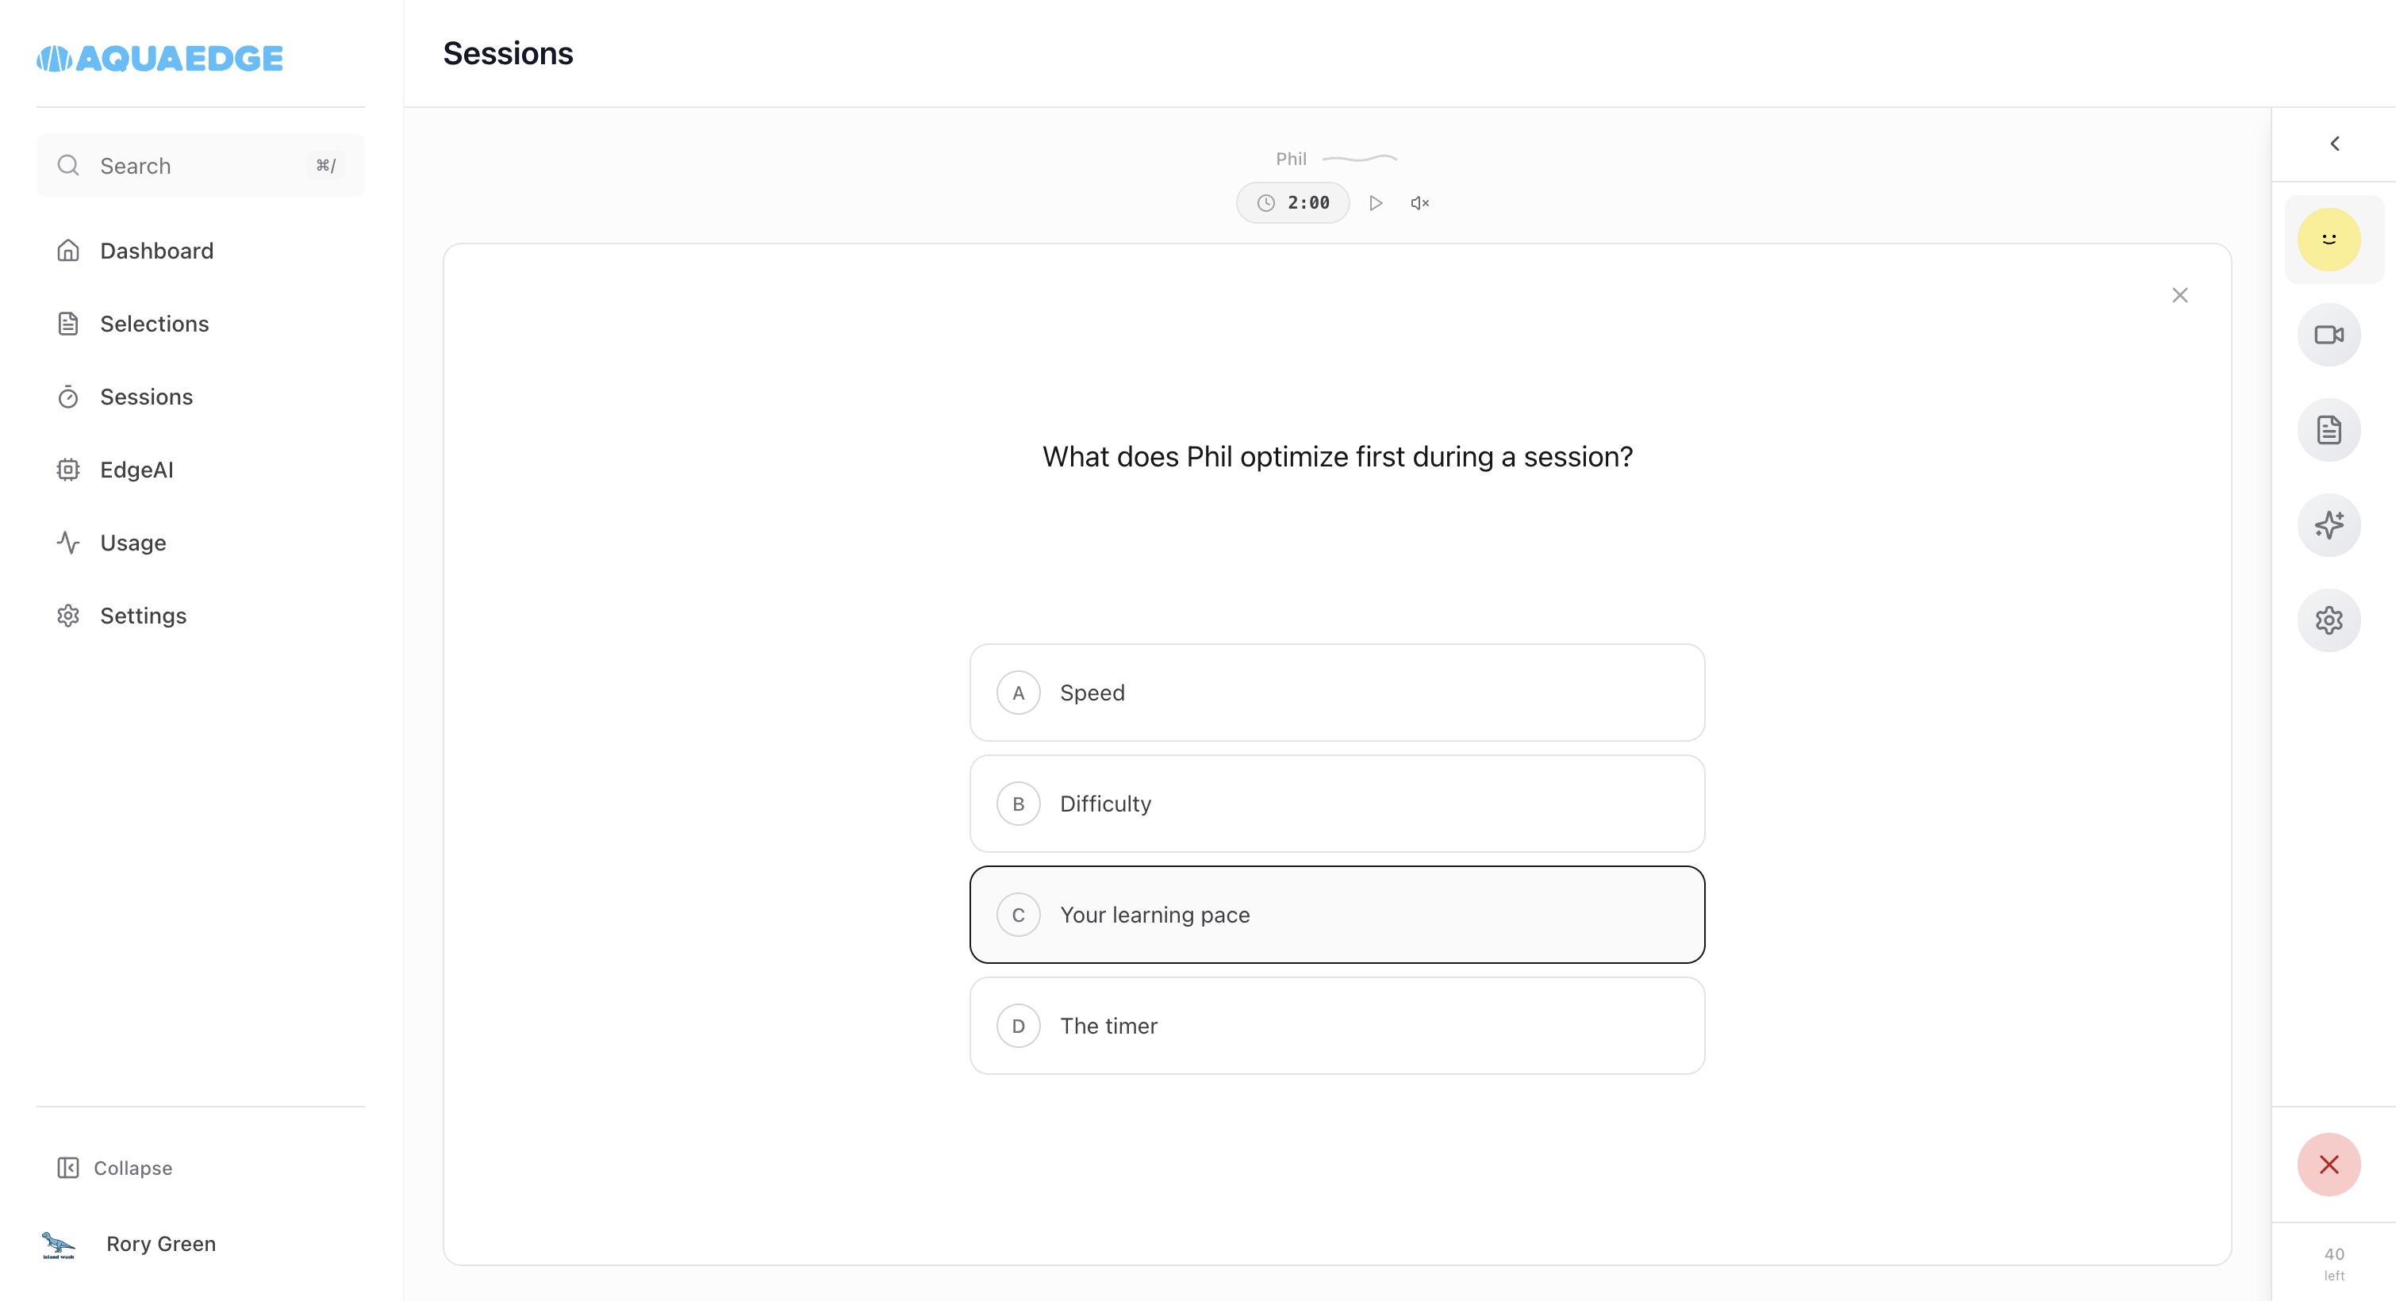Open the right panel gear settings
2396x1301 pixels.
tap(2328, 620)
